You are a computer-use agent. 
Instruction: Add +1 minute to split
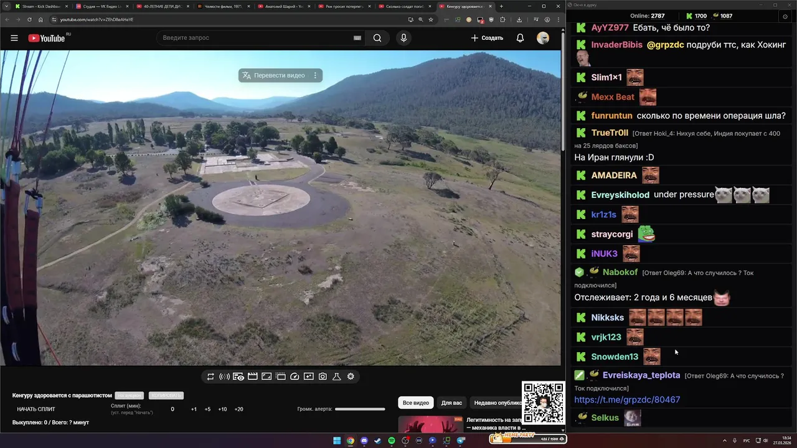pyautogui.click(x=194, y=409)
